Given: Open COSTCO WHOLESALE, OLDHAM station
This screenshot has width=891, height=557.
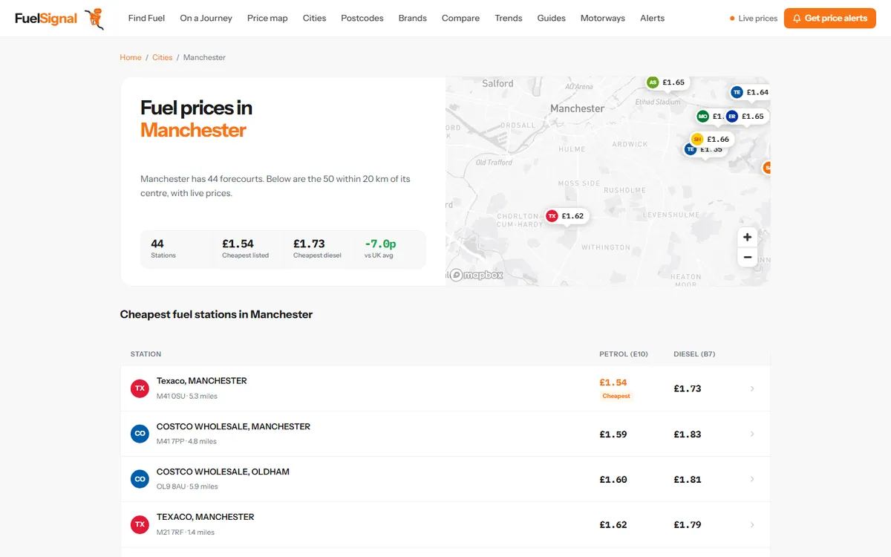Looking at the screenshot, I should pos(446,479).
